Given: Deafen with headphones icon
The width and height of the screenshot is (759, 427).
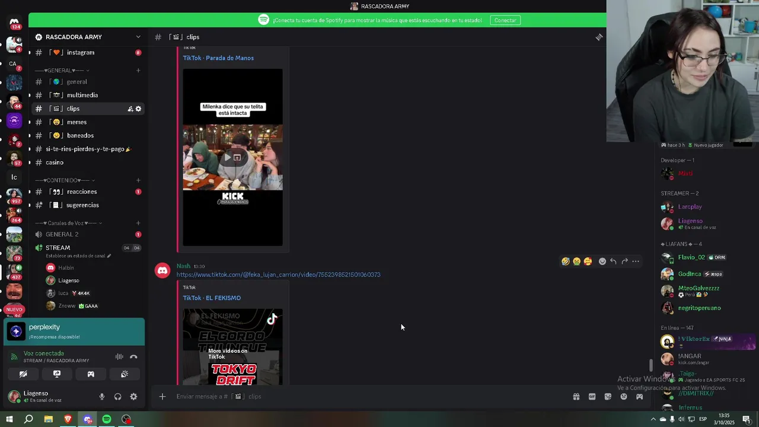Looking at the screenshot, I should coord(117,397).
